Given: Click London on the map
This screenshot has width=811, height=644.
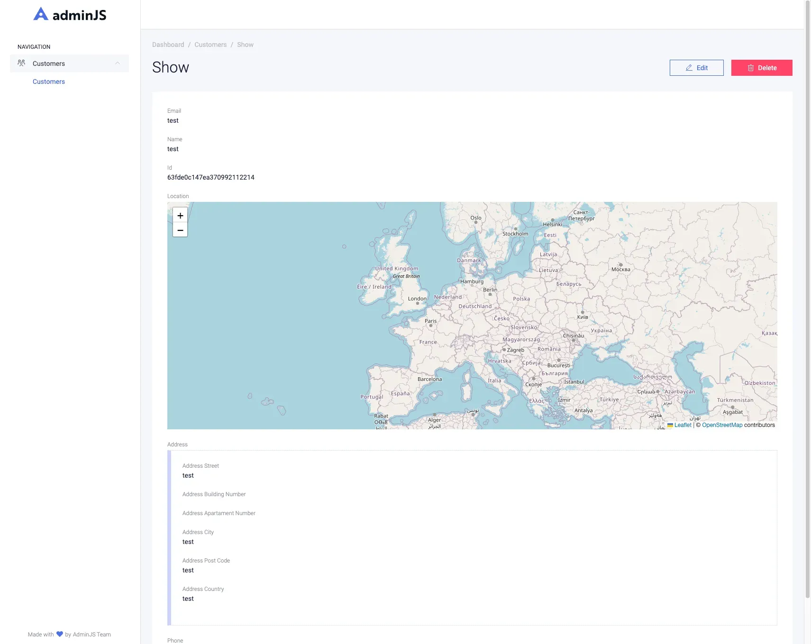Looking at the screenshot, I should point(417,299).
